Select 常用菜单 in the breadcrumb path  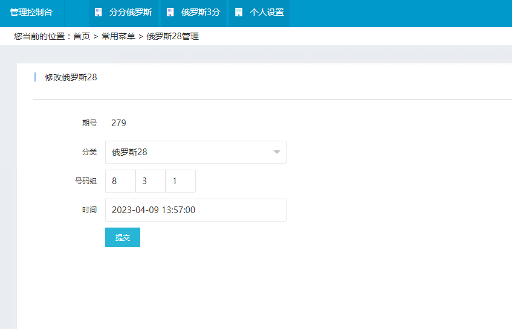point(118,36)
